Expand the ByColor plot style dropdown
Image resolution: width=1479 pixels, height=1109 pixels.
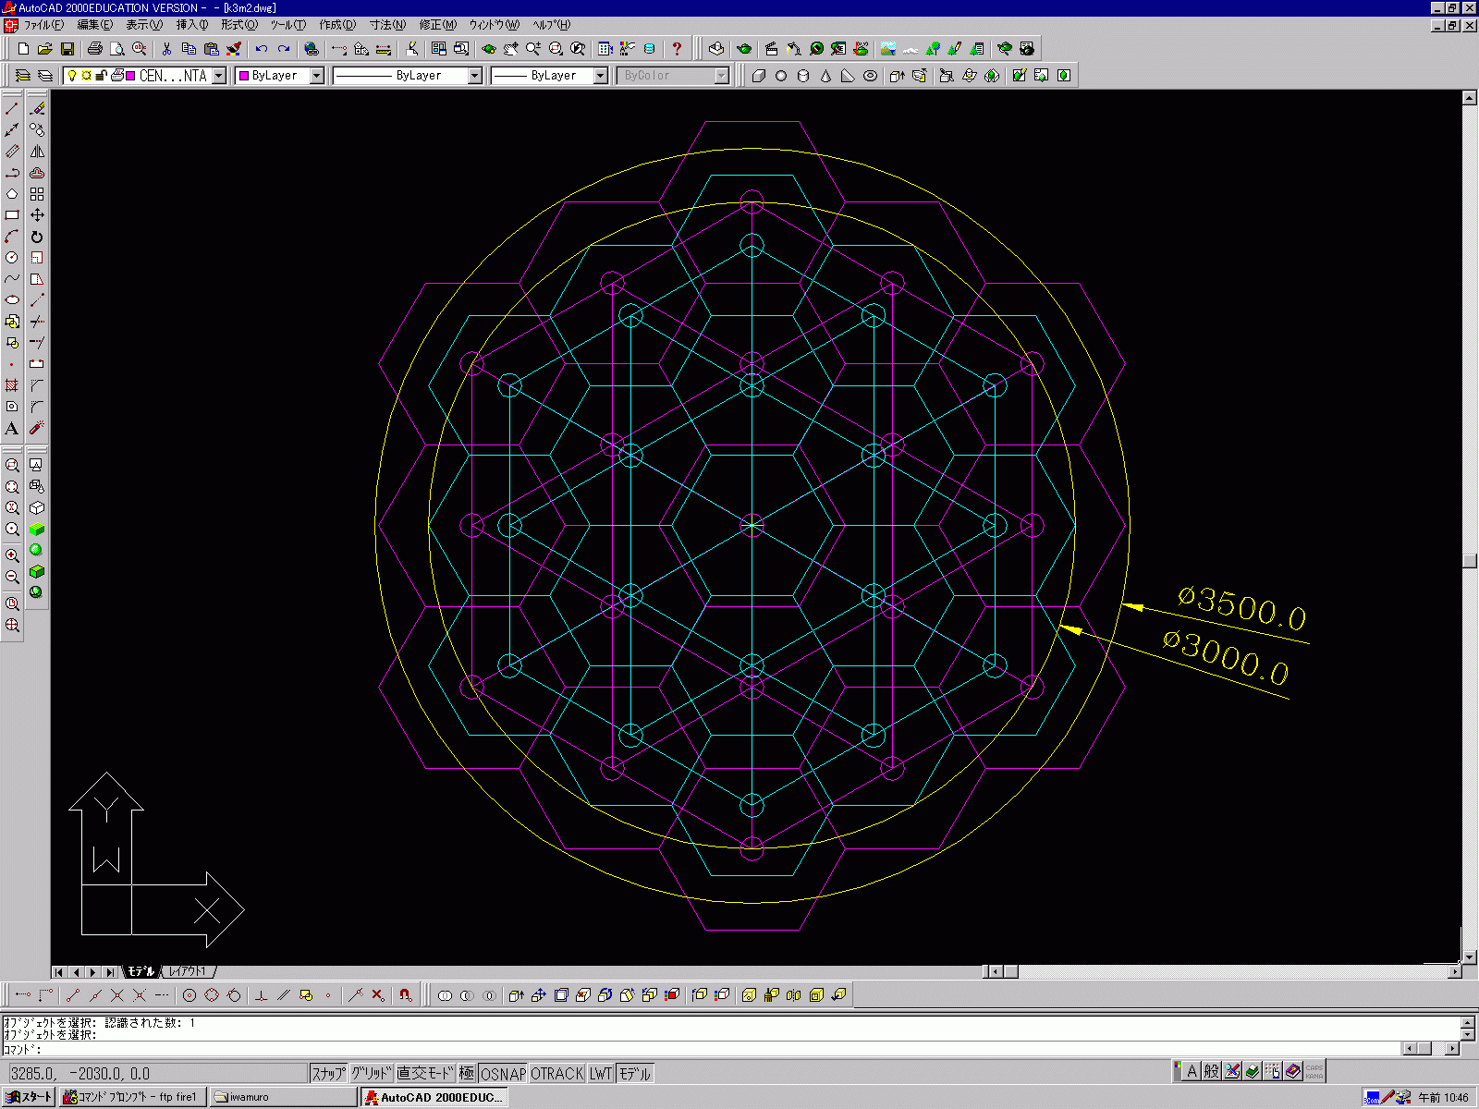[722, 76]
